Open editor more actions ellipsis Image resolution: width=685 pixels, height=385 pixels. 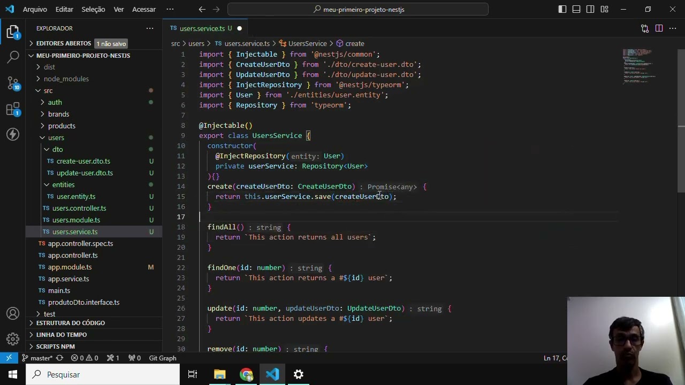click(673, 28)
